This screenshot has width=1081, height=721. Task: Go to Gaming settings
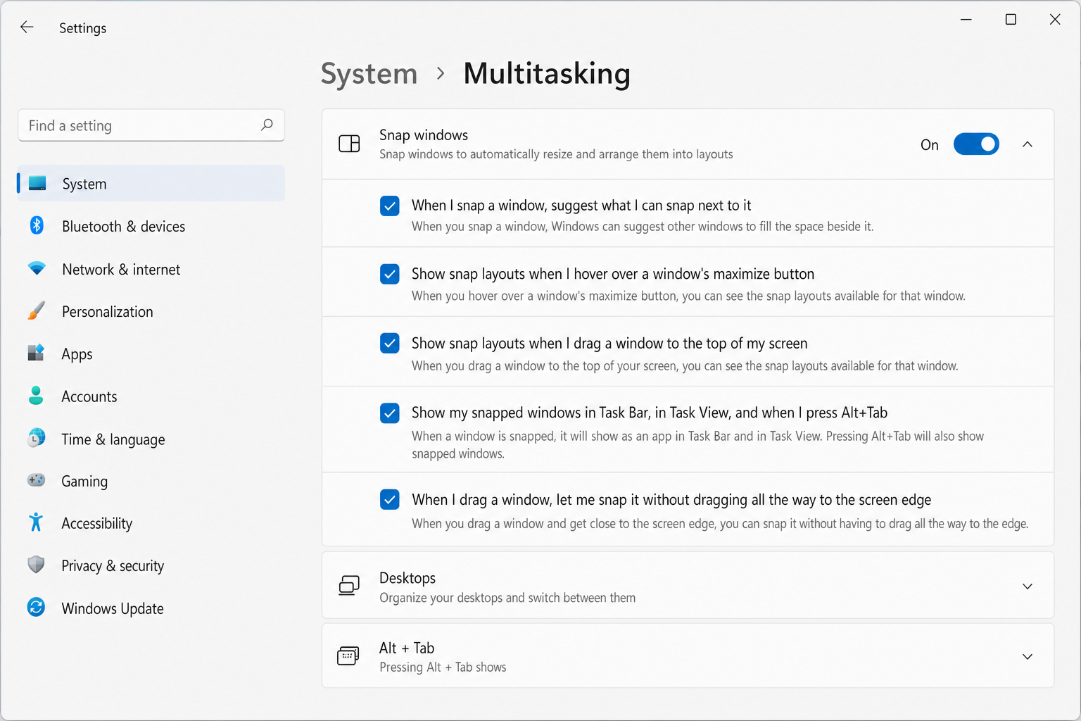pos(151,481)
